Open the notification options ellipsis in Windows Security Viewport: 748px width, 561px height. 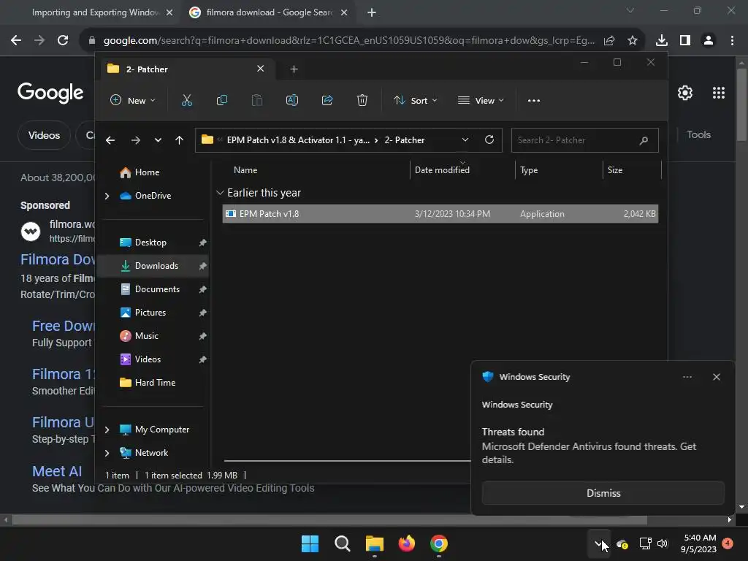point(687,377)
